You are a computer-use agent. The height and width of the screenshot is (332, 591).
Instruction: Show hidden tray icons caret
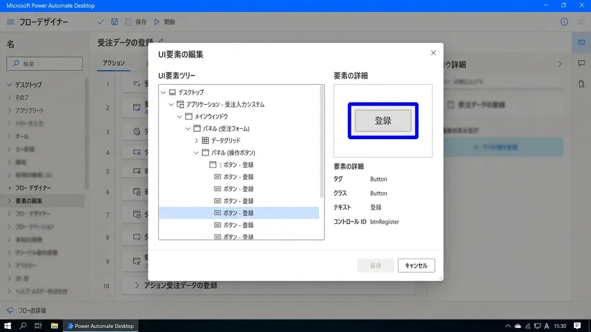pyautogui.click(x=508, y=326)
